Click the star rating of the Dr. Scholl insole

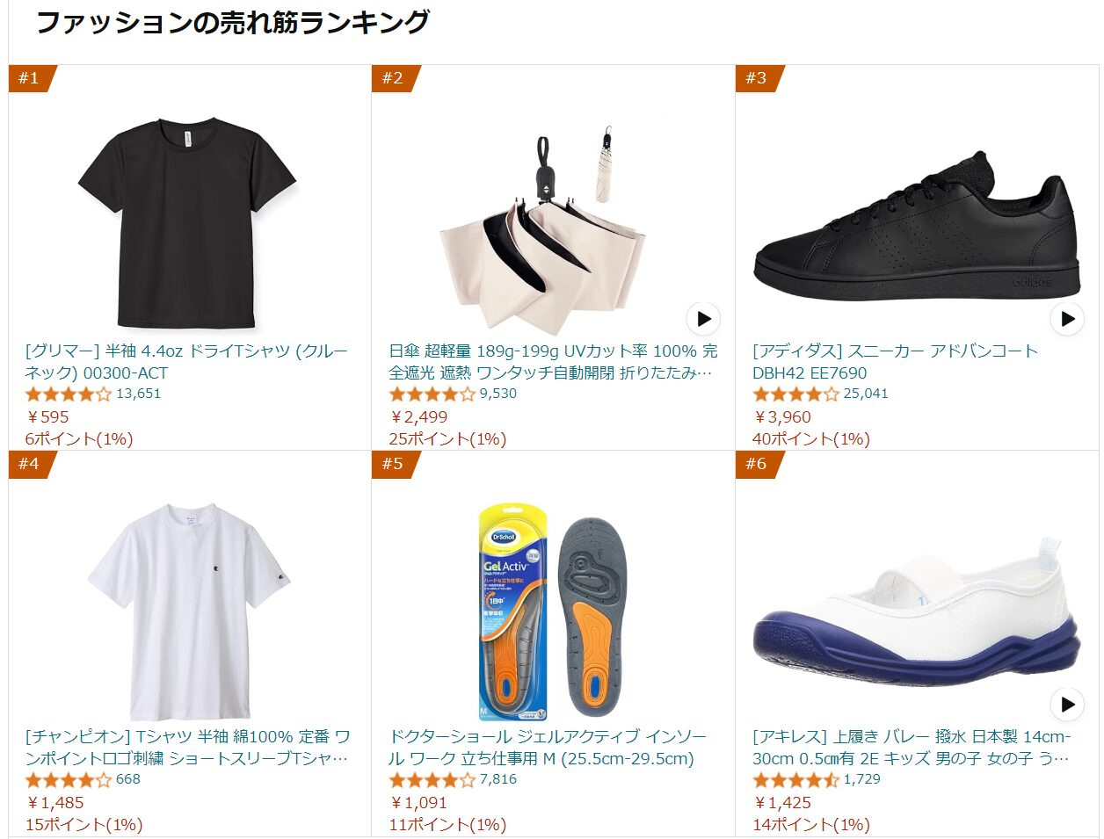(x=432, y=780)
